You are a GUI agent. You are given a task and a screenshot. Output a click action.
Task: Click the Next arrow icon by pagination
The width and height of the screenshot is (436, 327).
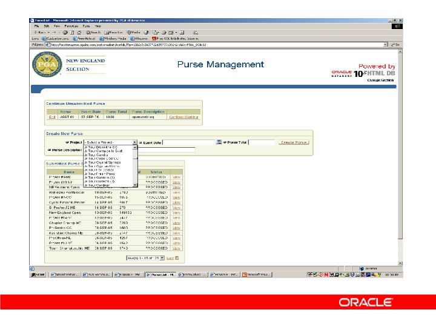177,258
